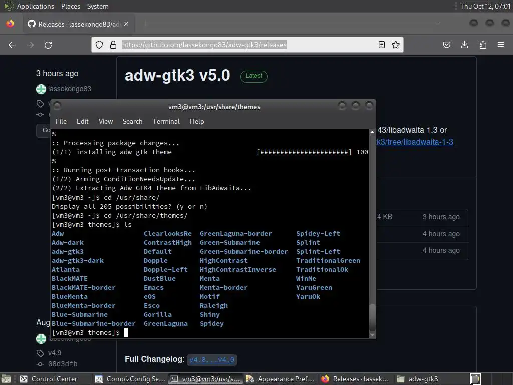Switch to Releases Firefox taskbar button
513x385 pixels.
click(356, 379)
